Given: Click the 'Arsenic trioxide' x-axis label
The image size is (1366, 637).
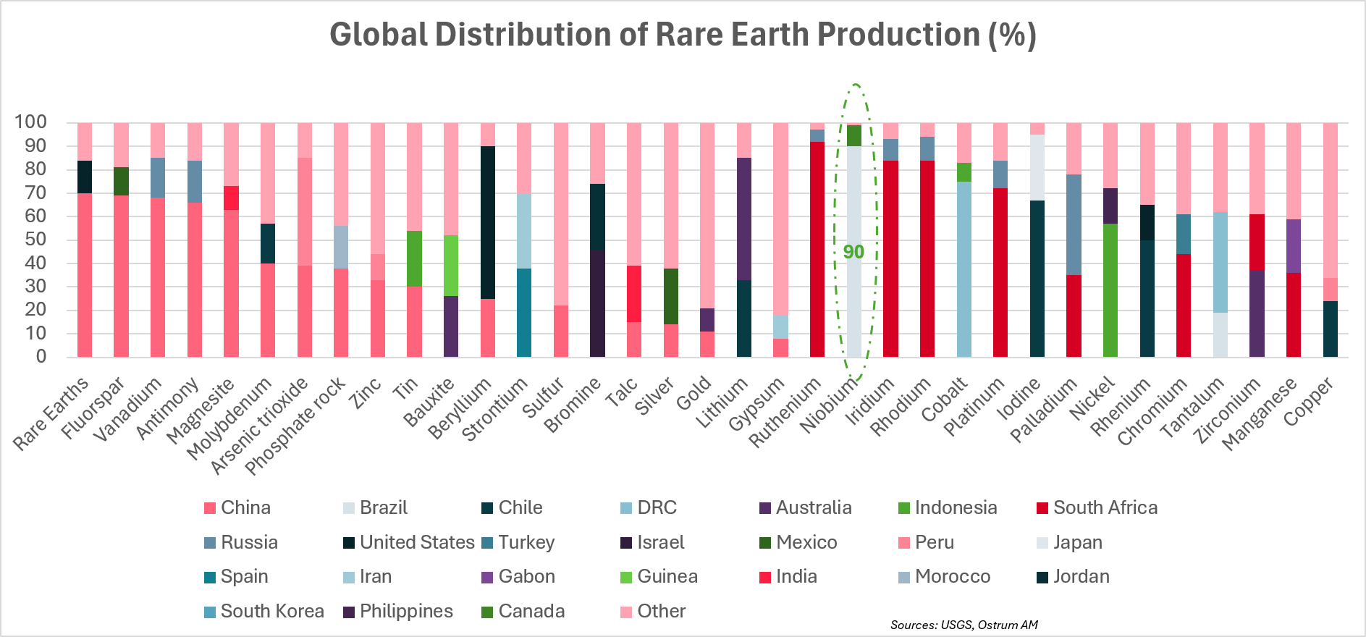Looking at the screenshot, I should click(x=261, y=426).
